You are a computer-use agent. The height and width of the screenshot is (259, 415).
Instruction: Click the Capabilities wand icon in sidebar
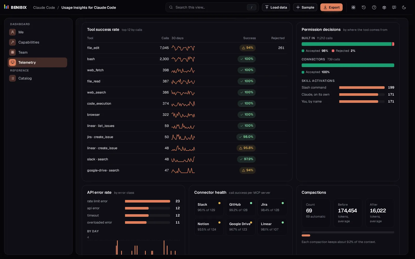[12, 42]
